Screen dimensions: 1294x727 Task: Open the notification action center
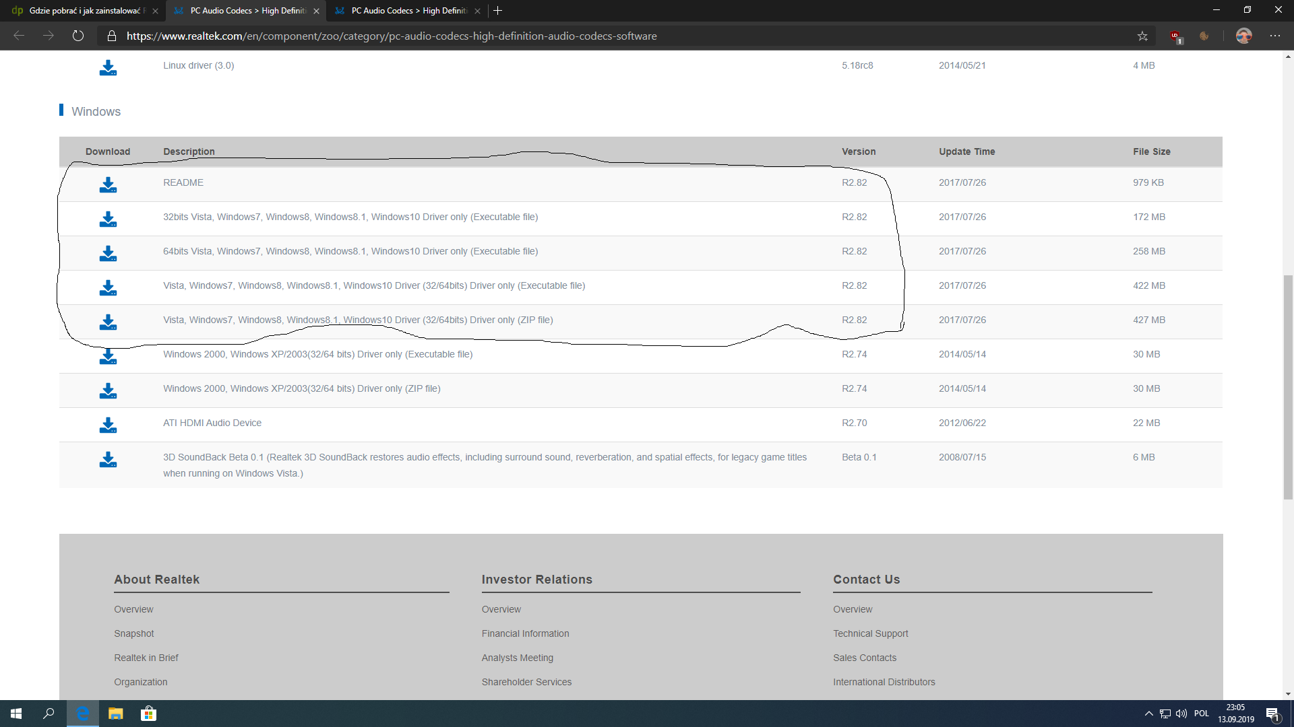pos(1272,714)
